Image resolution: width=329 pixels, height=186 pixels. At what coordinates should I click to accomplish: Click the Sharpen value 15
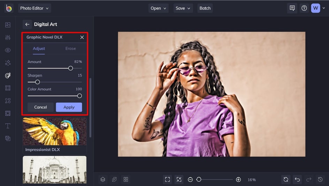point(80,75)
